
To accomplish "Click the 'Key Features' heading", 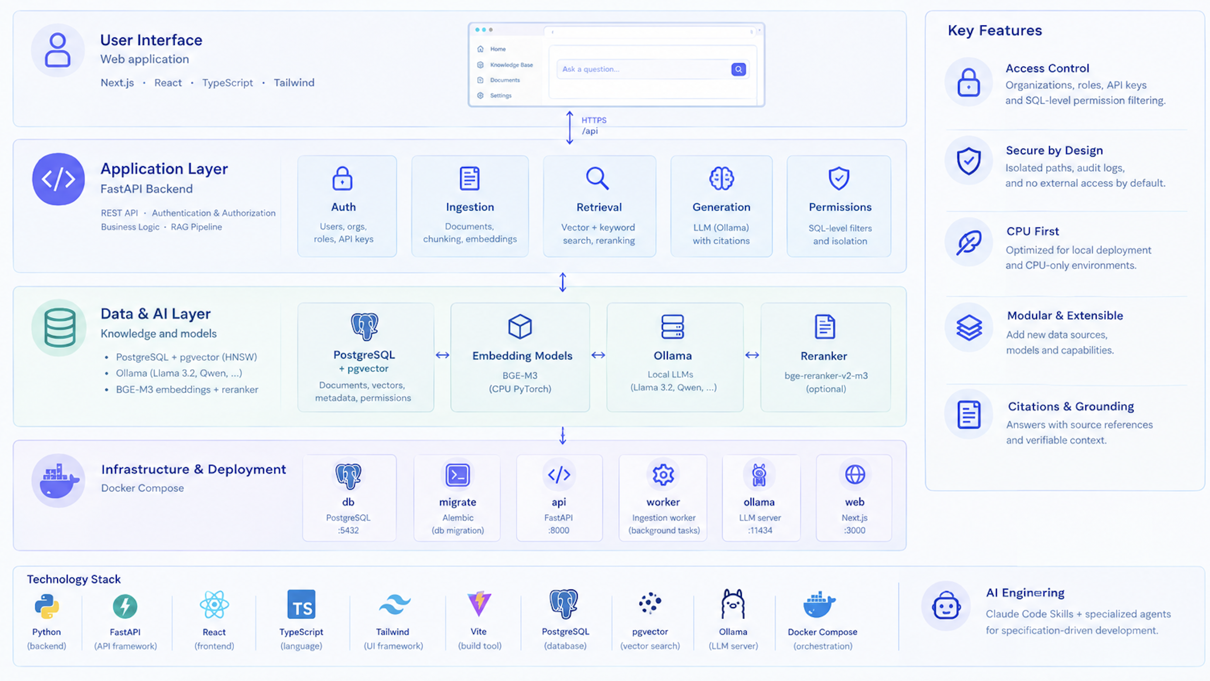I will click(x=995, y=31).
